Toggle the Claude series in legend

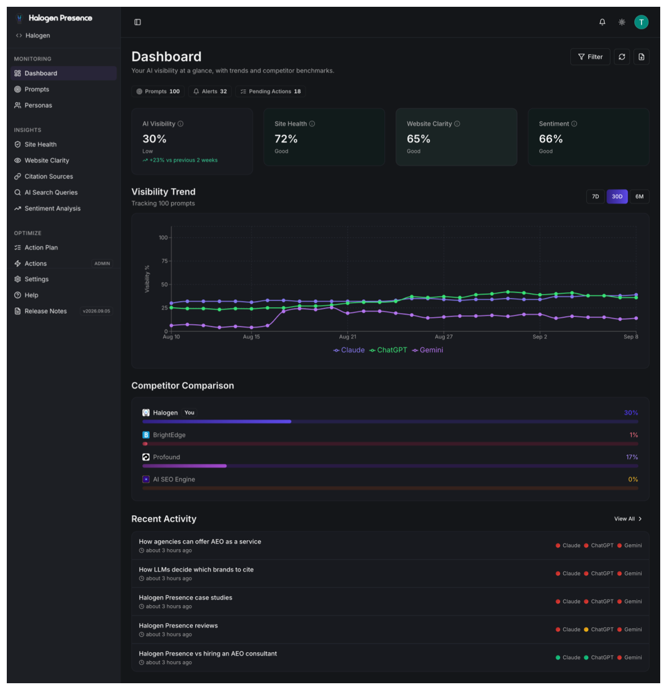click(349, 350)
